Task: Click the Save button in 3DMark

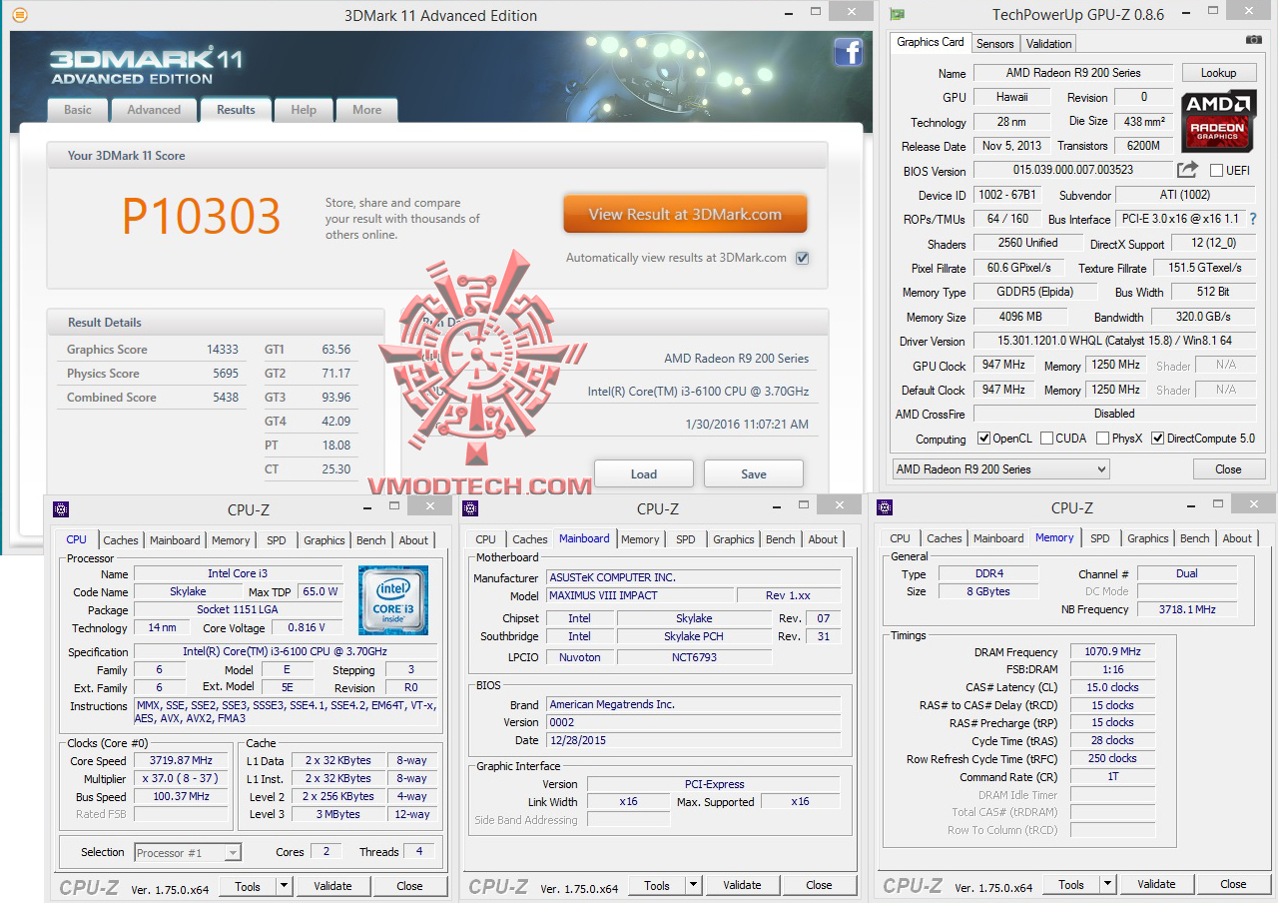Action: click(x=754, y=473)
